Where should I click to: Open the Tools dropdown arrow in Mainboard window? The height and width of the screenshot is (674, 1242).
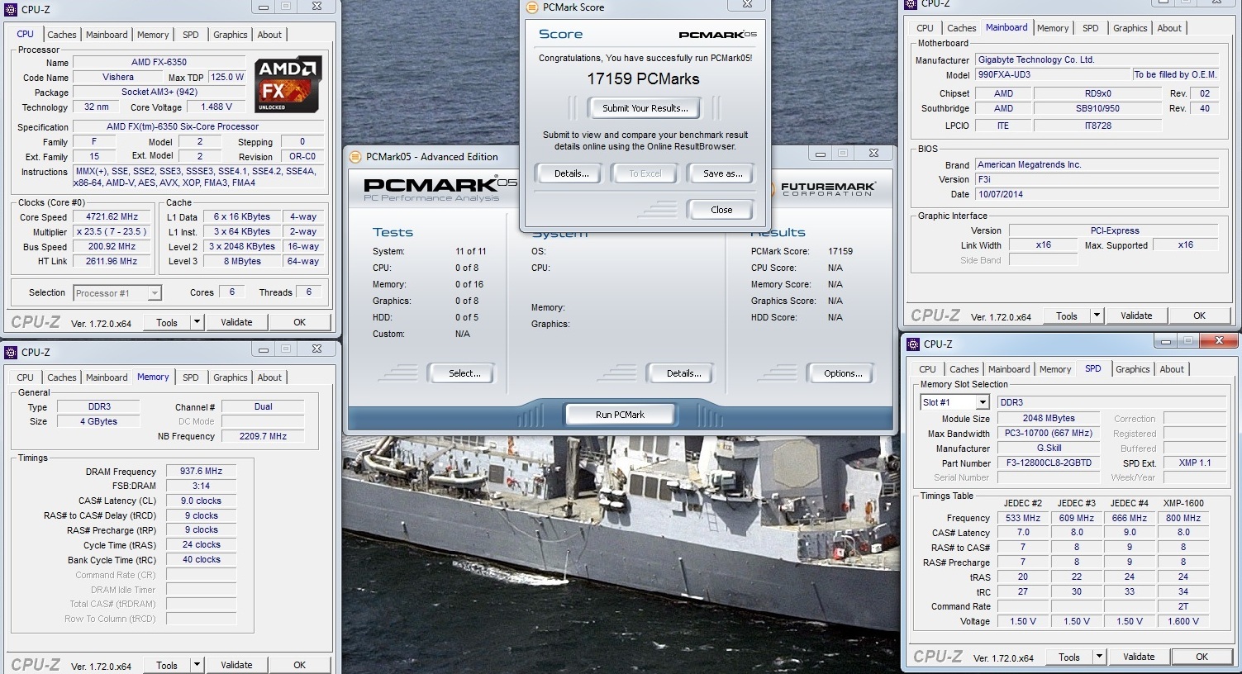pyautogui.click(x=1097, y=316)
